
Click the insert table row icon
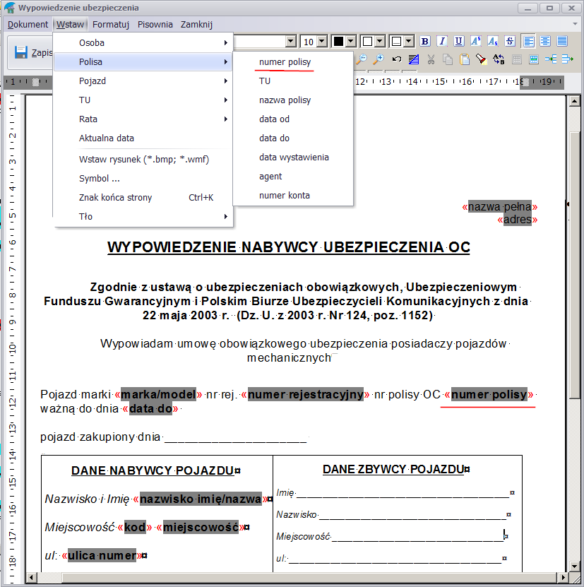pos(551,59)
